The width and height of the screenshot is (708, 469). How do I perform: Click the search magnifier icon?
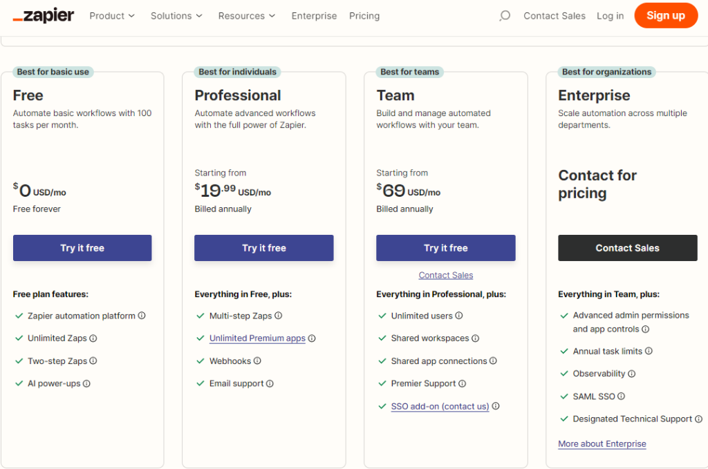[505, 16]
